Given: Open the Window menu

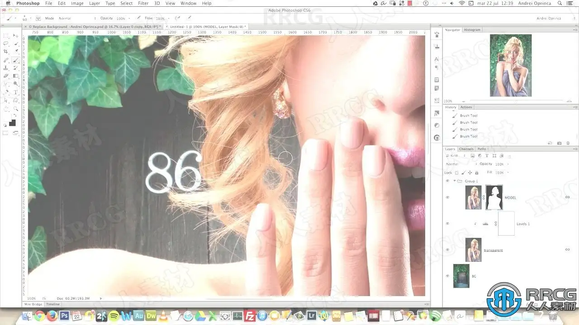Looking at the screenshot, I should pyautogui.click(x=189, y=3).
